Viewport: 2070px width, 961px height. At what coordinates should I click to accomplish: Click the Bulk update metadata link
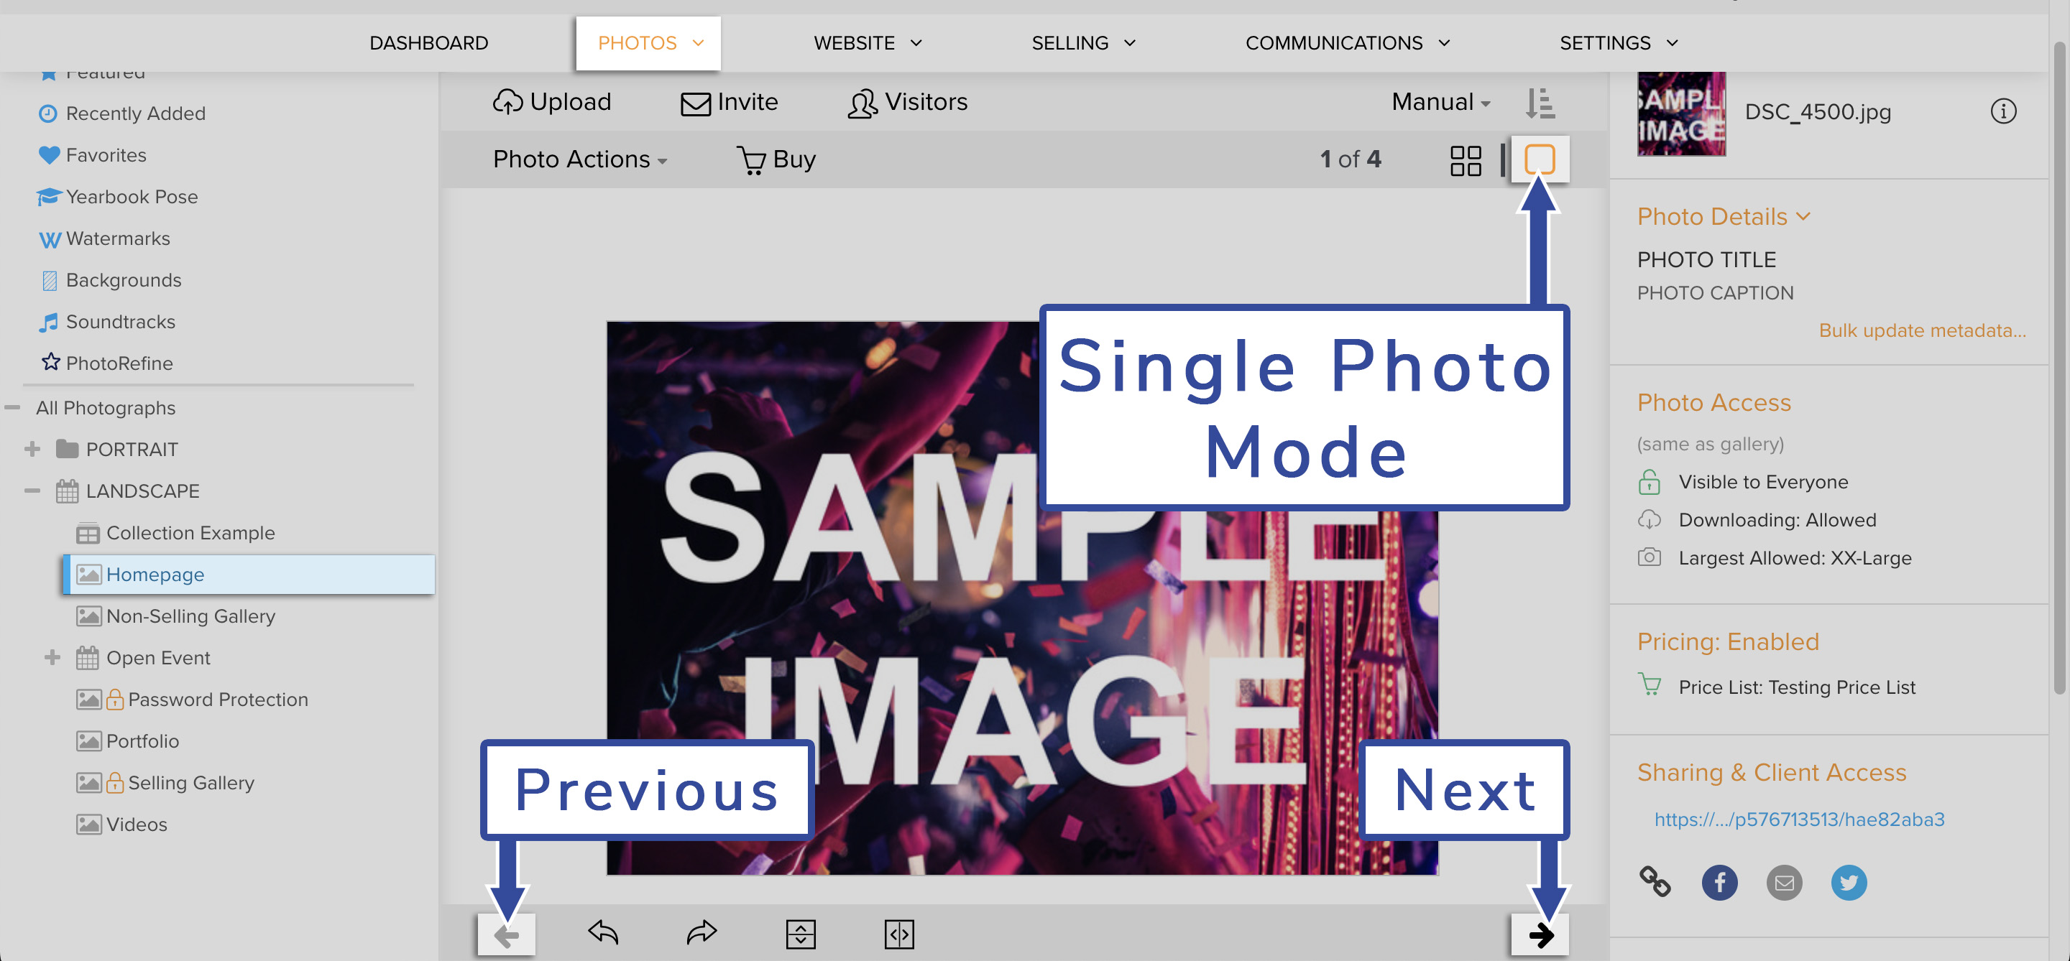click(x=1922, y=330)
